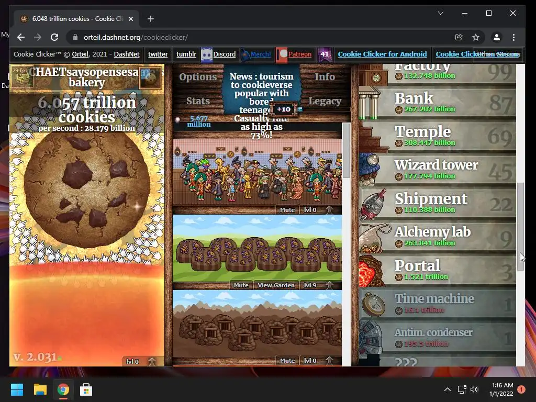
Task: Open View Garden minigame
Action: [x=276, y=285]
